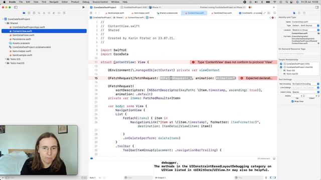
Task: Toggle the Wrap lines checkbox
Action: pyautogui.click(x=292, y=101)
